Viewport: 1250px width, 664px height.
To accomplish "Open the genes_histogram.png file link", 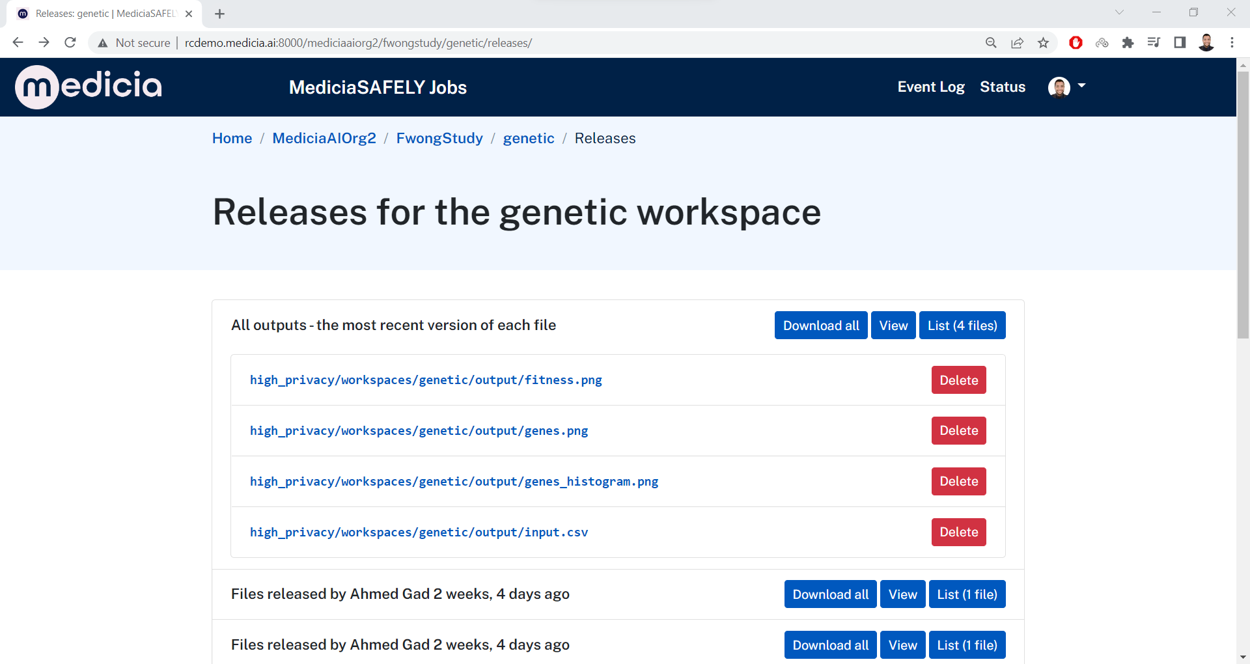I will pos(454,481).
